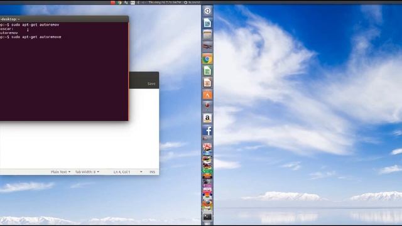Click the red indicator icon in top panel
This screenshot has height=226, width=402.
click(x=113, y=3)
